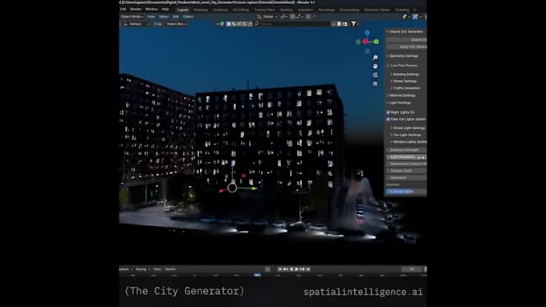
Task: Click the Emission Strength slider
Action: (406, 150)
